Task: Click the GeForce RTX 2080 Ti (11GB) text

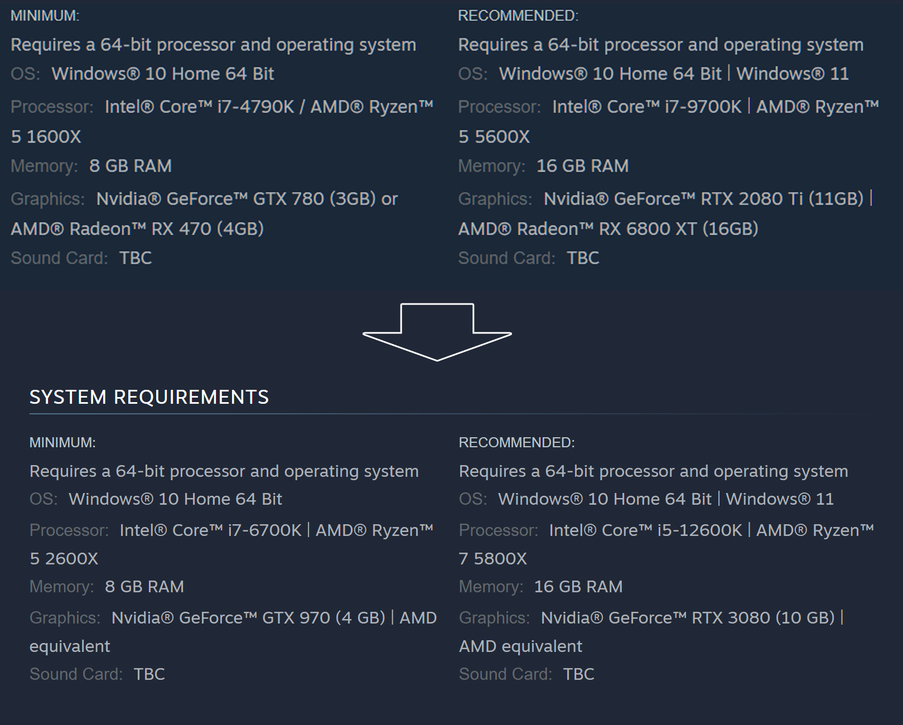Action: [703, 199]
